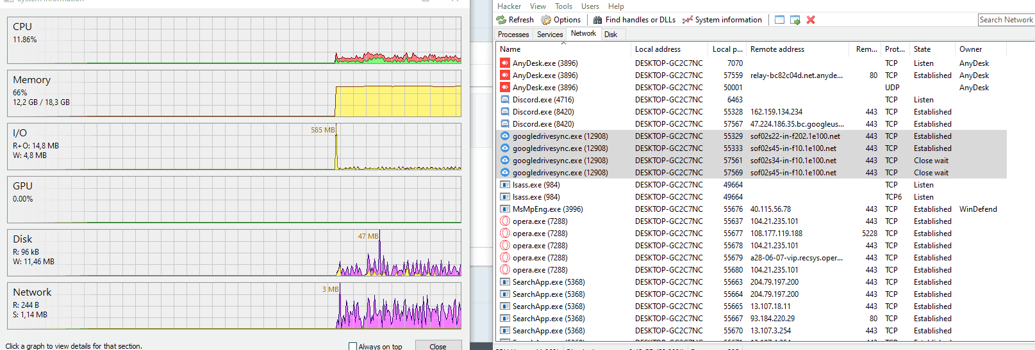Sort by Prot... protocol column header
This screenshot has height=350, width=1035.
[x=895, y=49]
